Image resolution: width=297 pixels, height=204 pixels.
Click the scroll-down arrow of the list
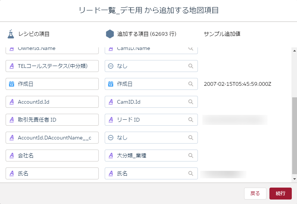coord(294,179)
